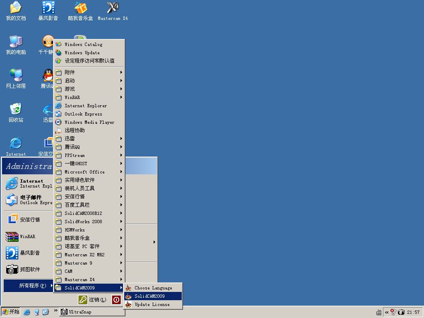This screenshot has width=424, height=318.
Task: Launch Outlook Express from programs menu
Action: coord(89,114)
